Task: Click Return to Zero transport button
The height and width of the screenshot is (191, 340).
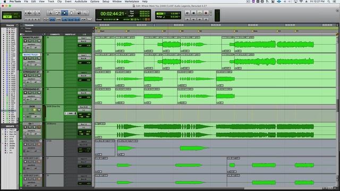Action: coord(188,19)
